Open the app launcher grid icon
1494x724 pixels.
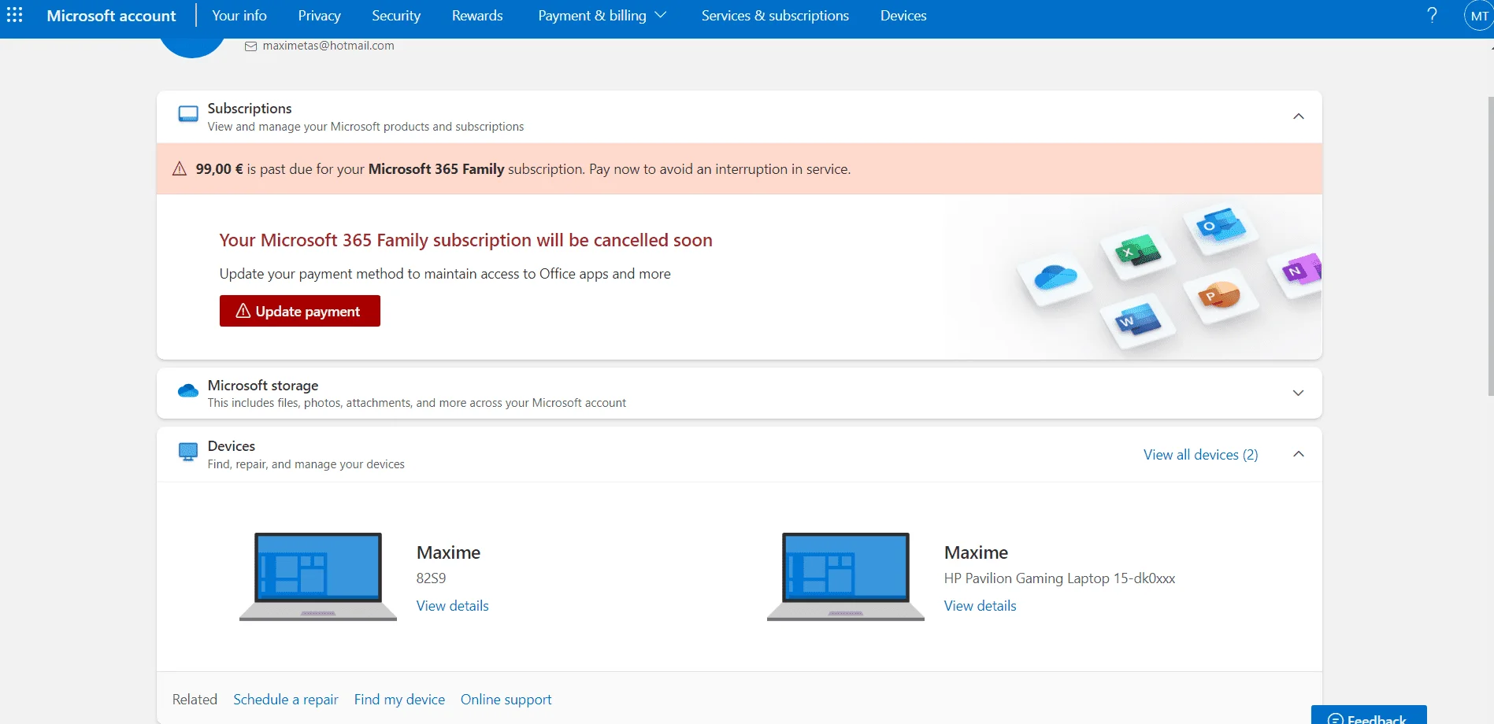point(15,15)
